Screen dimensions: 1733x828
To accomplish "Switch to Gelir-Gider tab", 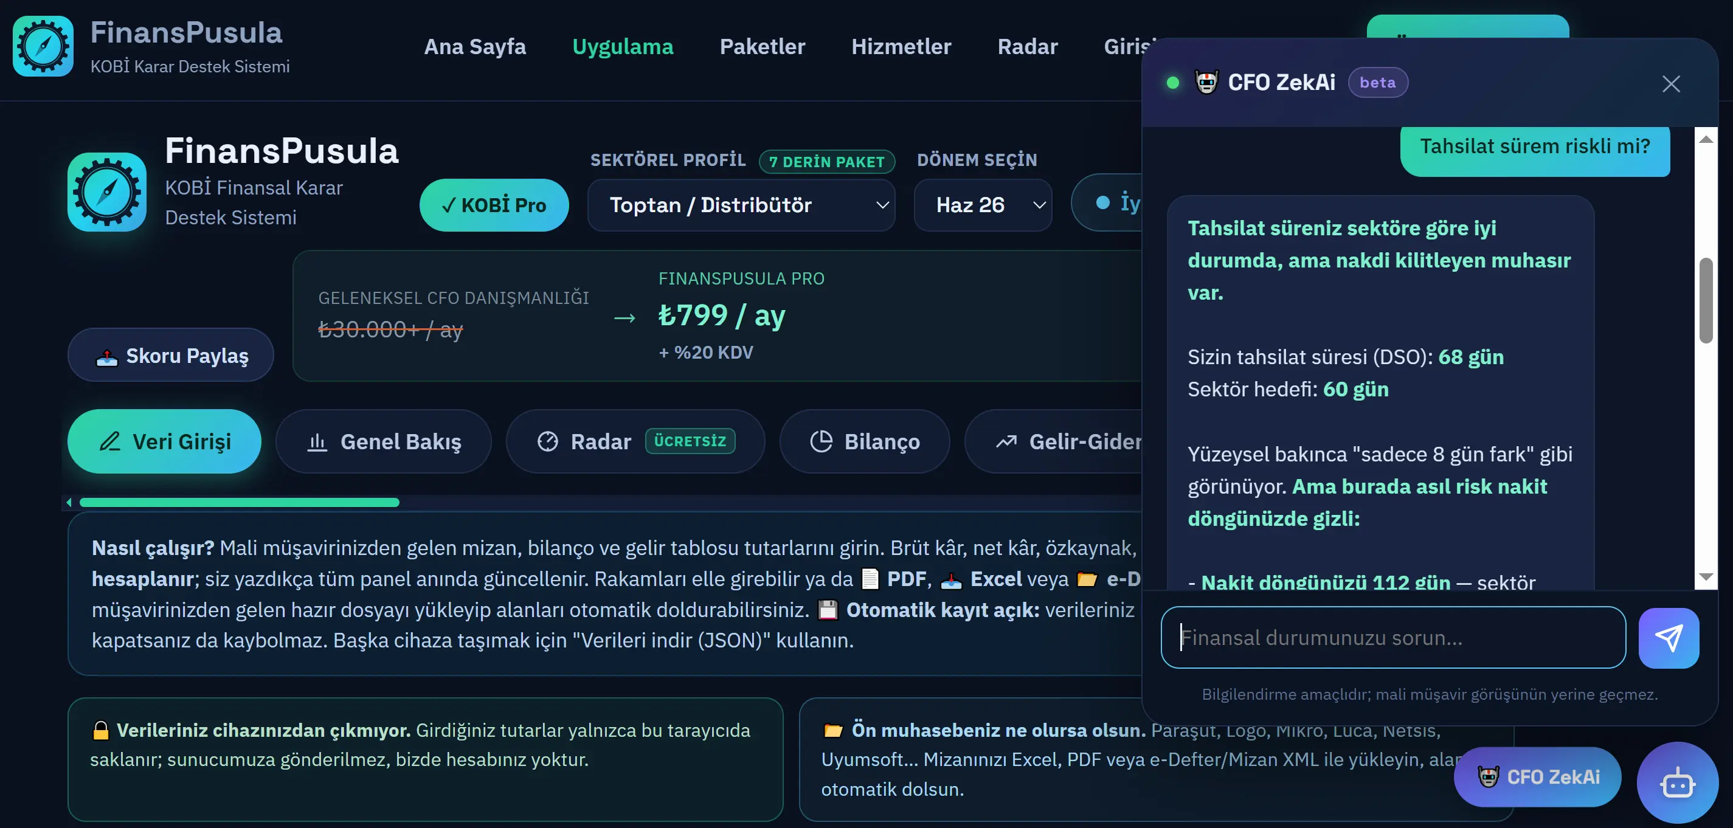I will click(x=1054, y=442).
